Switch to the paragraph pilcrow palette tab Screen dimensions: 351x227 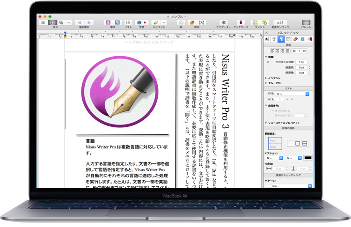281,39
